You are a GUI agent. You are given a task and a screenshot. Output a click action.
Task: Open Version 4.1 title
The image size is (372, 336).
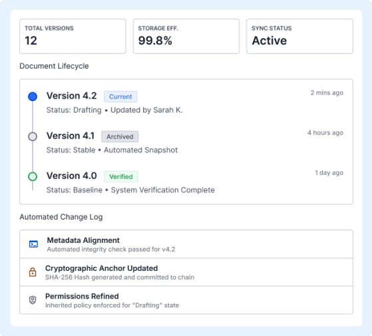click(71, 136)
